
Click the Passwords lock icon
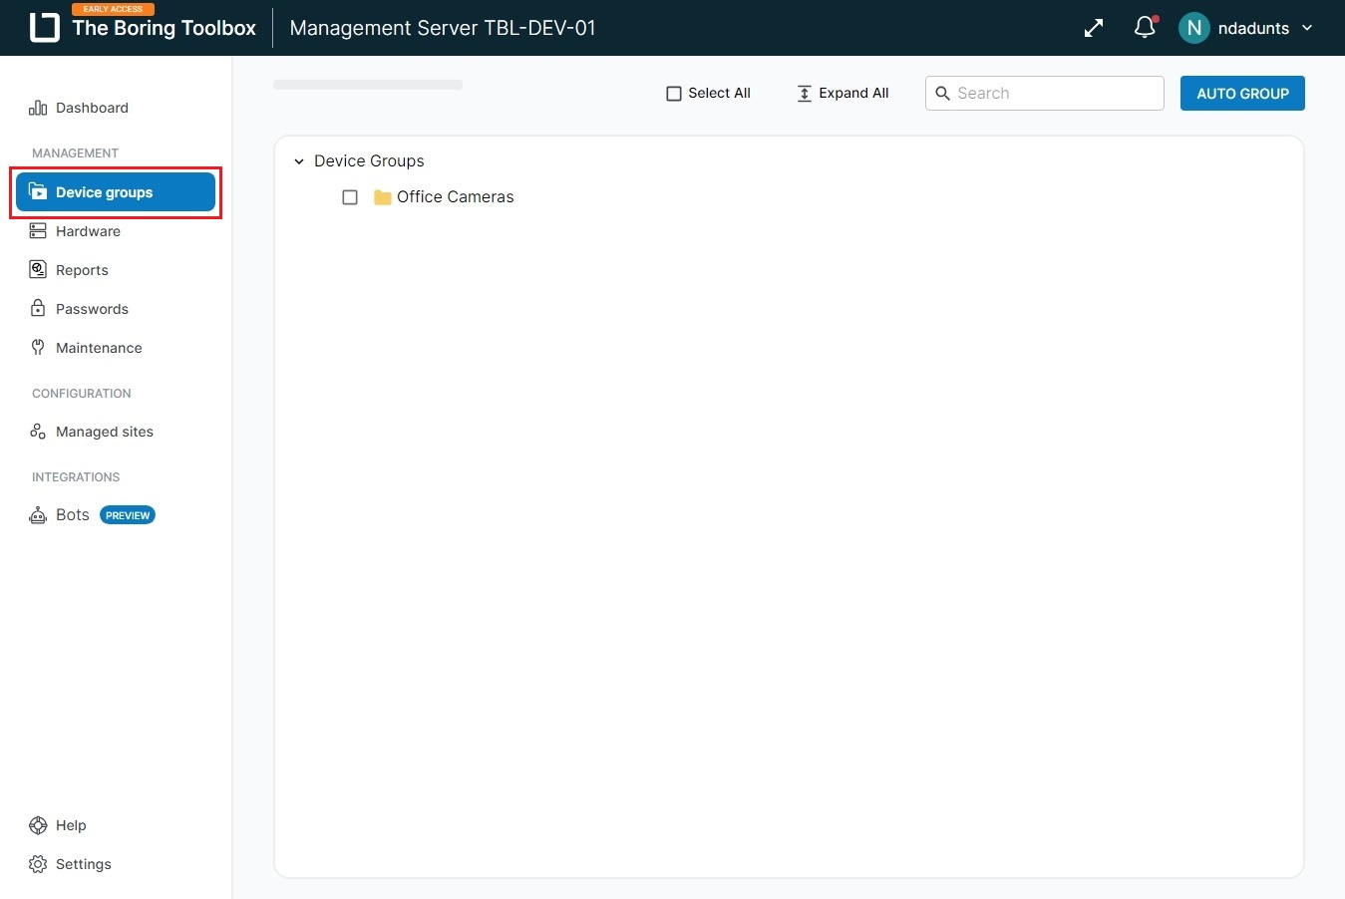point(38,309)
